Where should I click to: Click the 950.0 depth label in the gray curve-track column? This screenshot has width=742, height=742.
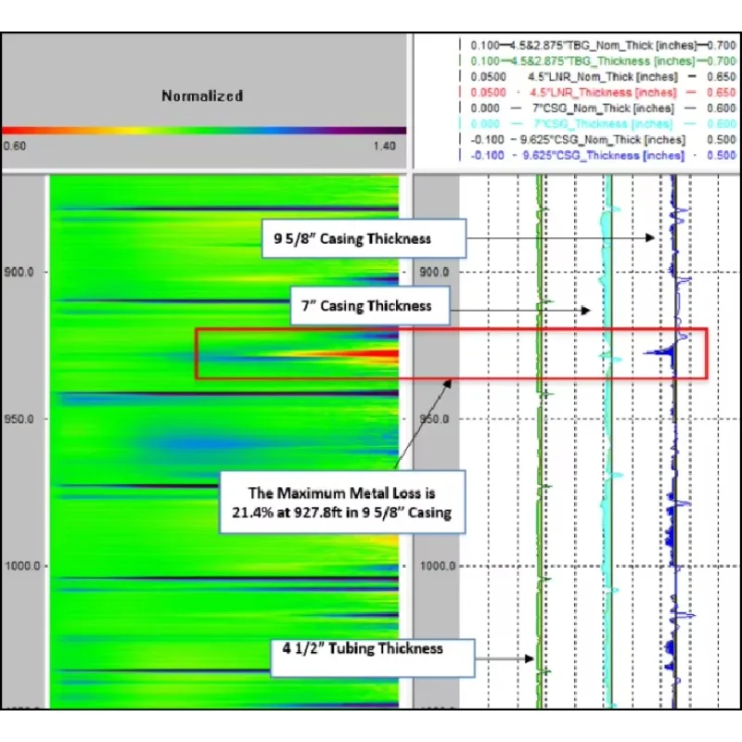tap(434, 419)
